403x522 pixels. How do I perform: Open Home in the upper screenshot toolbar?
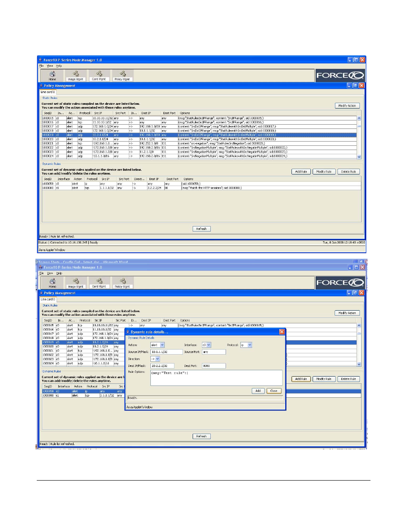click(x=52, y=76)
